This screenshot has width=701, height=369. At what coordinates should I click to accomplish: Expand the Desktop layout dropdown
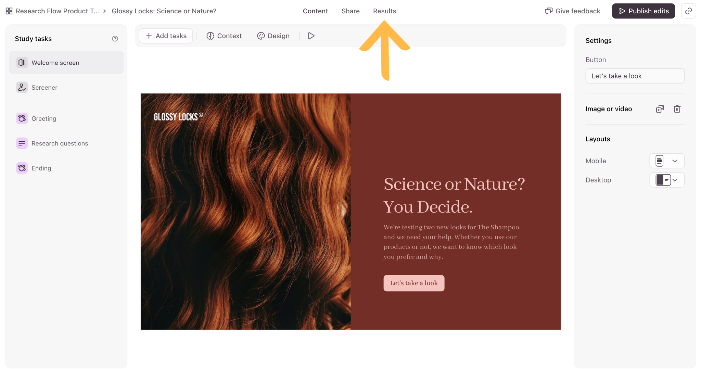[667, 180]
